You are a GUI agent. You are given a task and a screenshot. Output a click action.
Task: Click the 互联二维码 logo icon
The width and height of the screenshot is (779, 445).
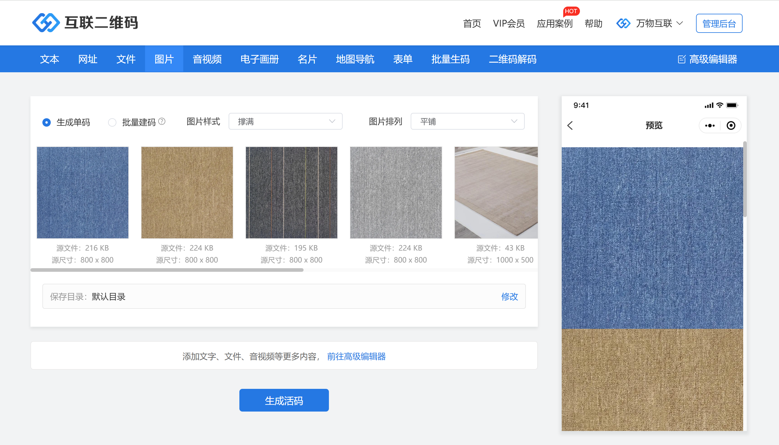[46, 23]
